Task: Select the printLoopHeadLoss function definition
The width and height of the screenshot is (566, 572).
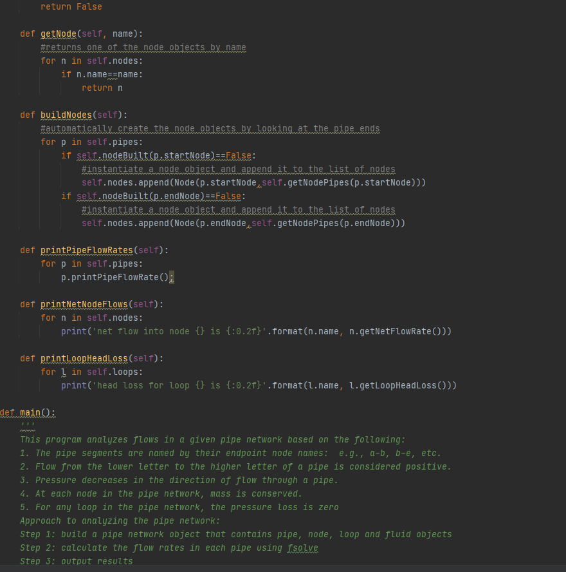Action: point(83,358)
